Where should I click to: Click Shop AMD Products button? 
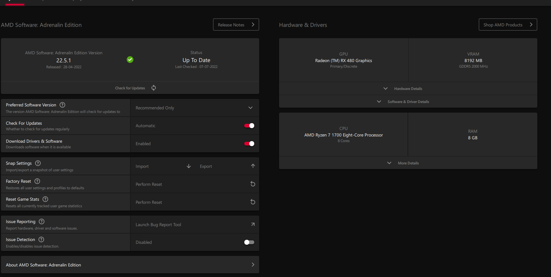(x=508, y=25)
